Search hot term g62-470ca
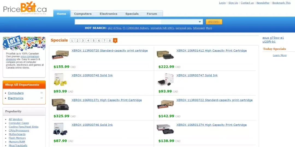The width and height of the screenshot is (295, 147). pyautogui.click(x=114, y=28)
